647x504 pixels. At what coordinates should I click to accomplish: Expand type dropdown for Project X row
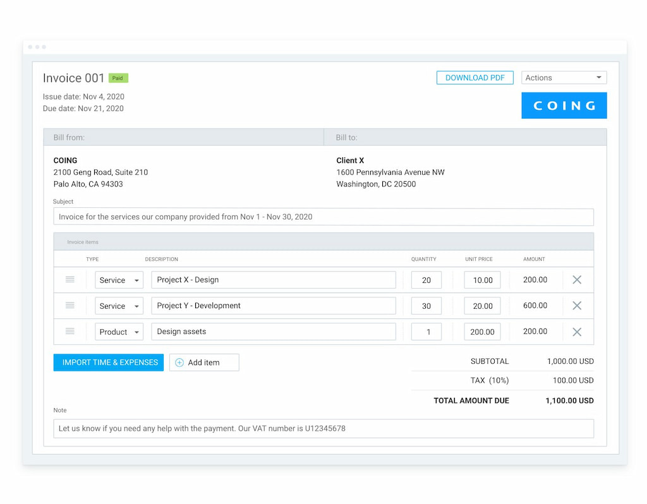click(x=119, y=280)
